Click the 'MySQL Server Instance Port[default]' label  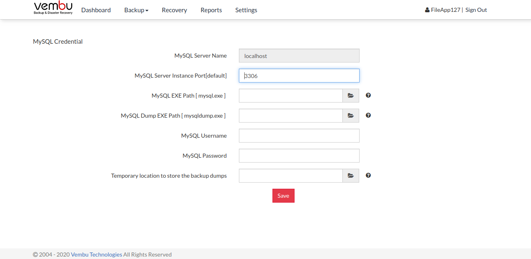tap(180, 76)
